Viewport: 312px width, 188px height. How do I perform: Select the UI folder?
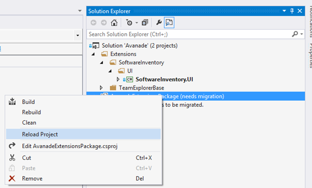tap(130, 71)
